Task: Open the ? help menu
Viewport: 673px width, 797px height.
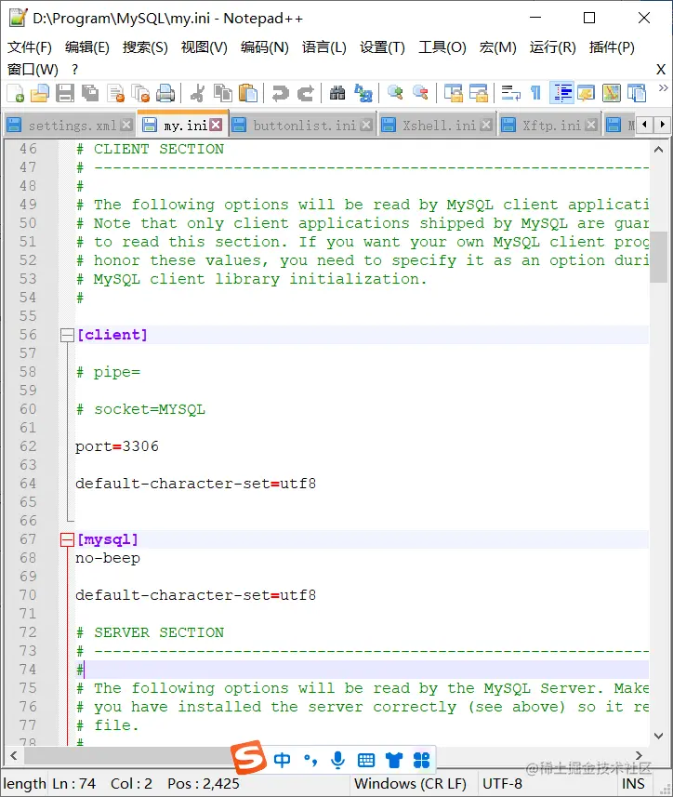Action: [x=75, y=69]
